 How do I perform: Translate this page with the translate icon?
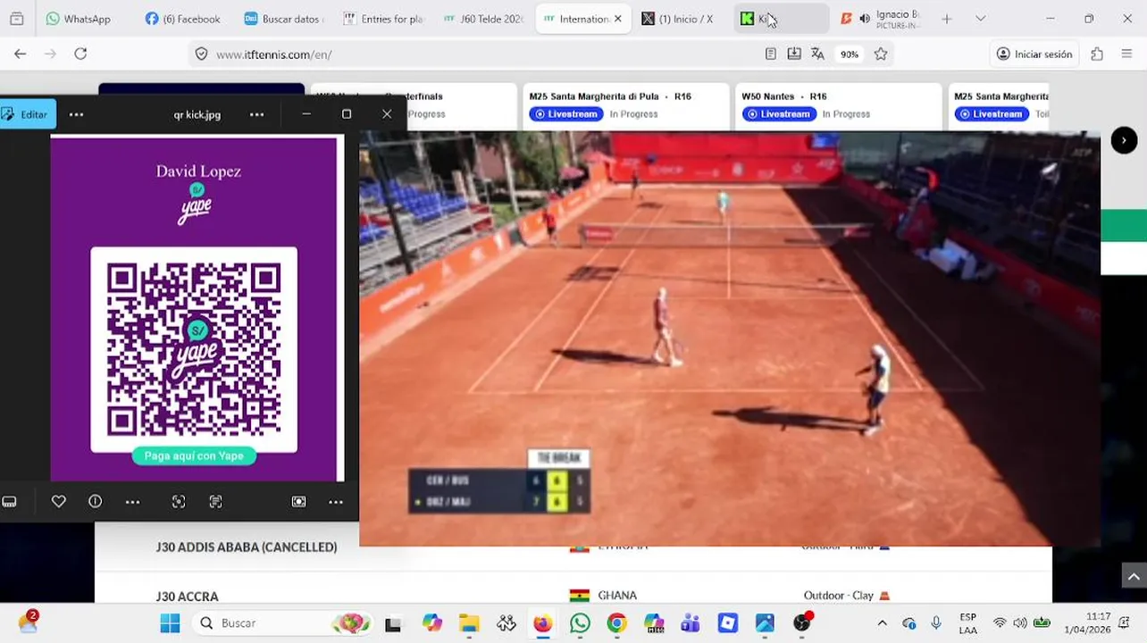817,54
